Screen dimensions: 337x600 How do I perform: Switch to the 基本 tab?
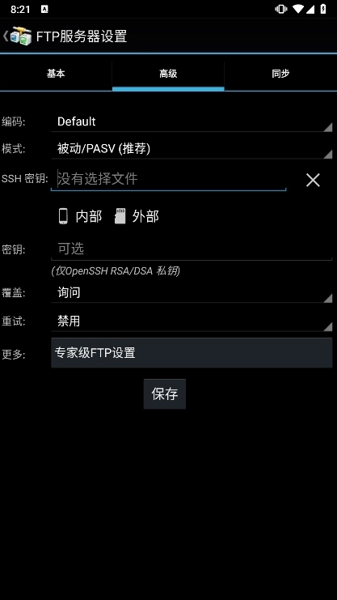tap(56, 74)
